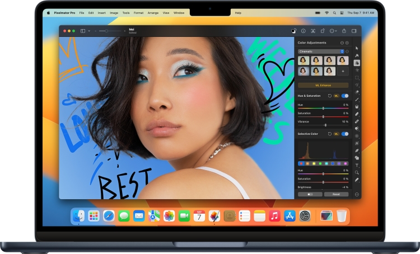Open the Arrange menu in menu bar
The width and height of the screenshot is (420, 254).
pyautogui.click(x=152, y=12)
